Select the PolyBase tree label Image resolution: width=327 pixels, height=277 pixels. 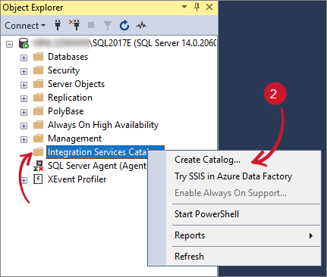tap(66, 111)
